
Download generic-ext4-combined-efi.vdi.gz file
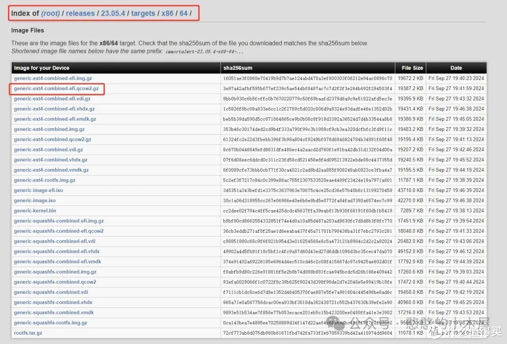coord(52,99)
